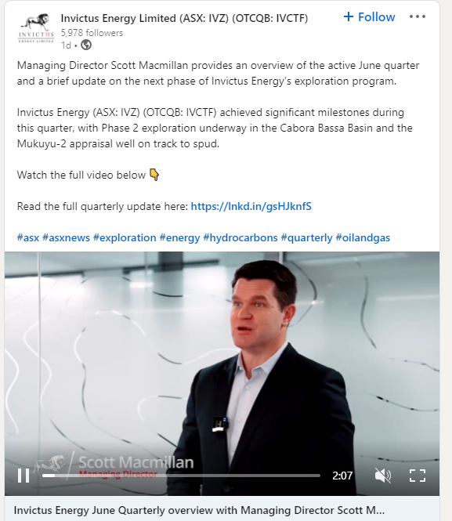Screen dimensions: 452x521
Task: Click the globe public visibility icon
Action: click(86, 45)
